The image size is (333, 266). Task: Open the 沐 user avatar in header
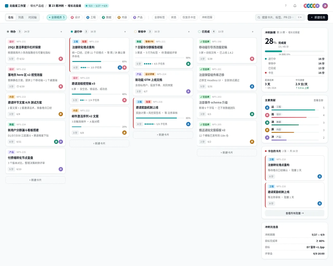pos(325,6)
